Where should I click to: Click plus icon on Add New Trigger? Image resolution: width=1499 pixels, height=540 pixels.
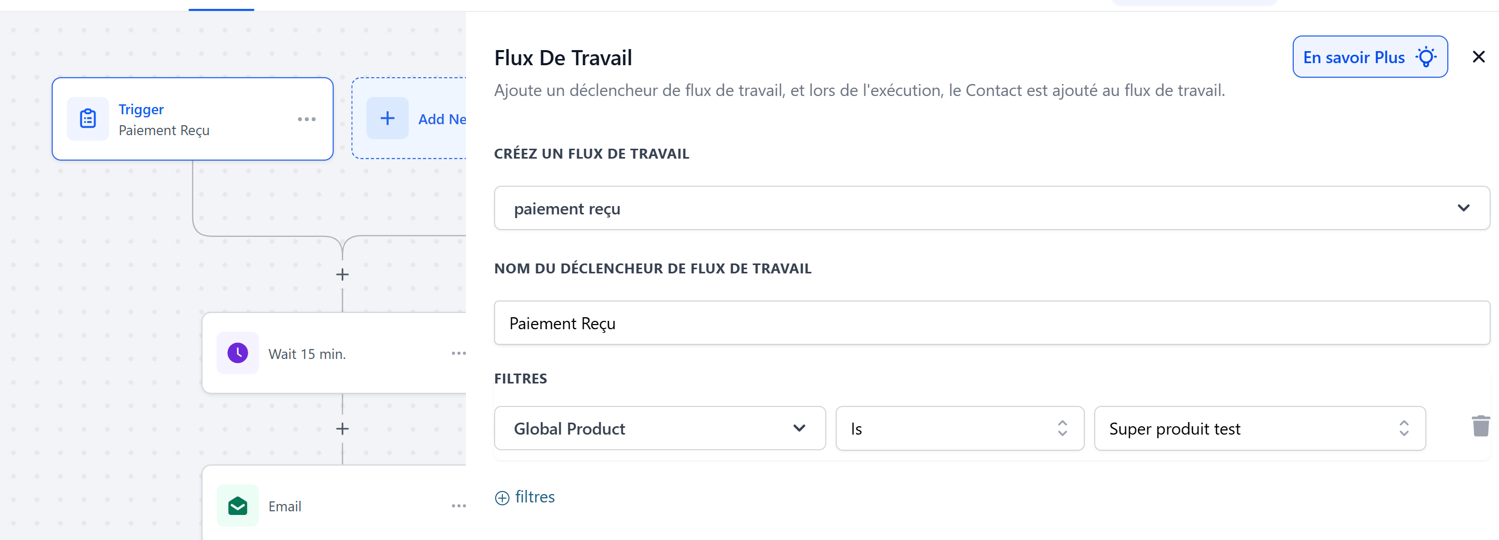coord(388,118)
